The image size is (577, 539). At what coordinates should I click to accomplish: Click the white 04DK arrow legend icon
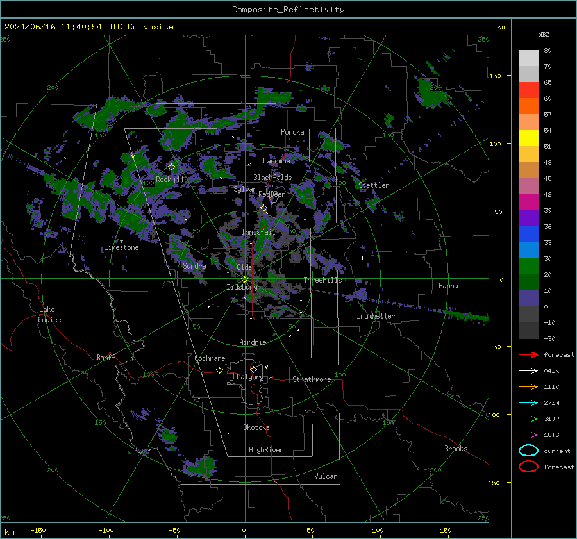point(528,370)
